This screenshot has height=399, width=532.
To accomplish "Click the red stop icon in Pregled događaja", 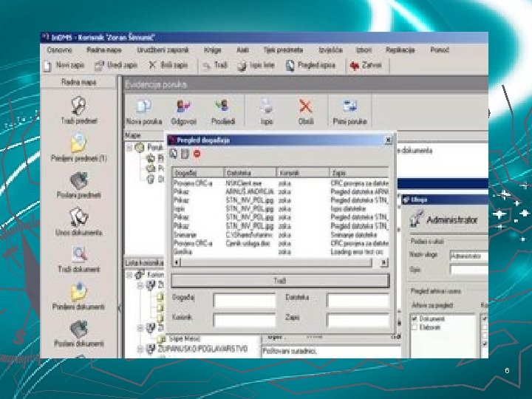I will pos(197,154).
